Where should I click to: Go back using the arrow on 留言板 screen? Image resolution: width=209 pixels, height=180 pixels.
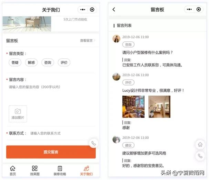click(114, 9)
